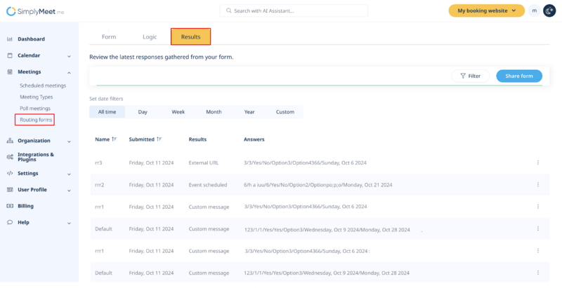Open My booking website dropdown
Image resolution: width=562 pixels, height=288 pixels.
tap(486, 11)
